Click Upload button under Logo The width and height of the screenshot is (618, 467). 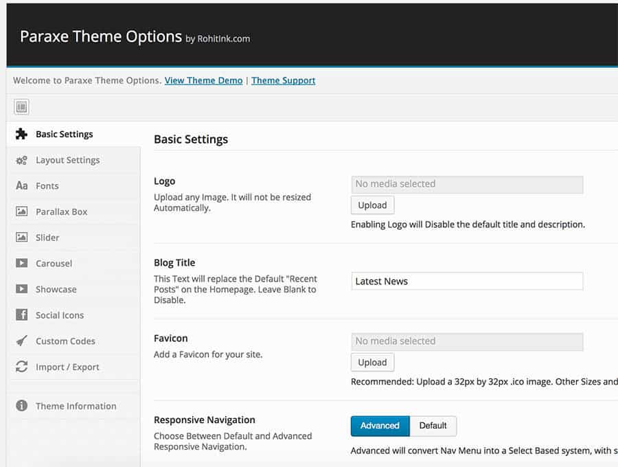(x=372, y=205)
